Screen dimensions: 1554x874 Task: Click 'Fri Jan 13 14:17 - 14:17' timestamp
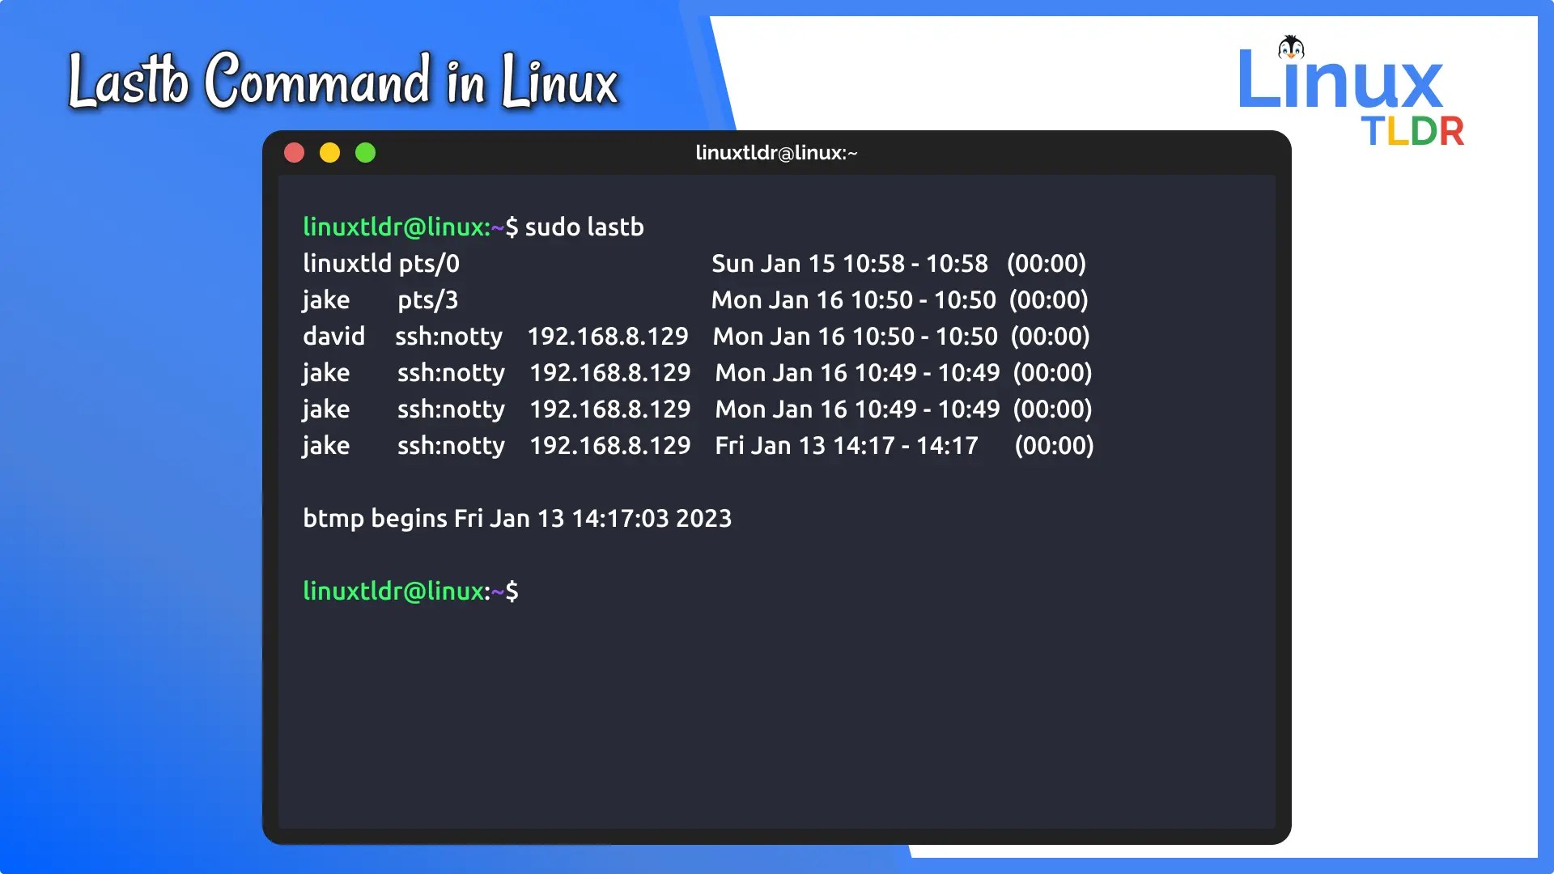click(846, 446)
